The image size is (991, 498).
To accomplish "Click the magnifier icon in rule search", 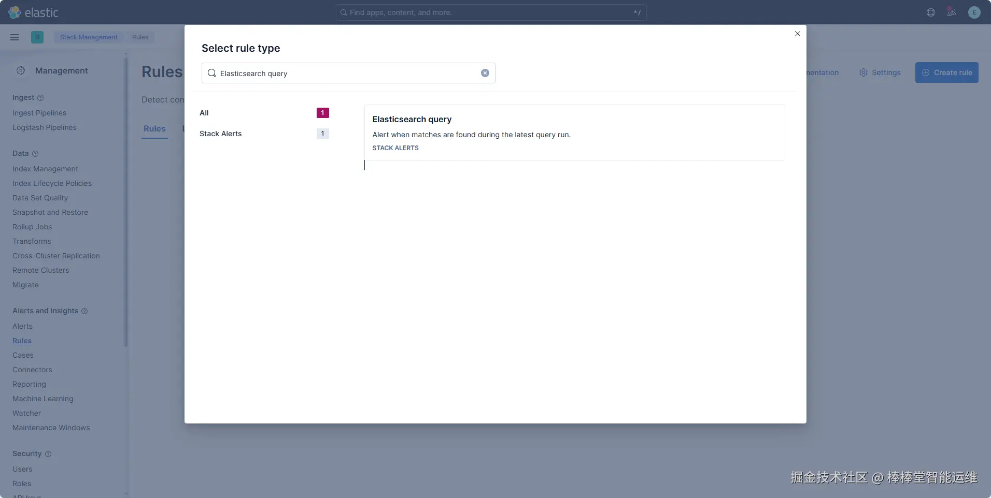I will [212, 73].
